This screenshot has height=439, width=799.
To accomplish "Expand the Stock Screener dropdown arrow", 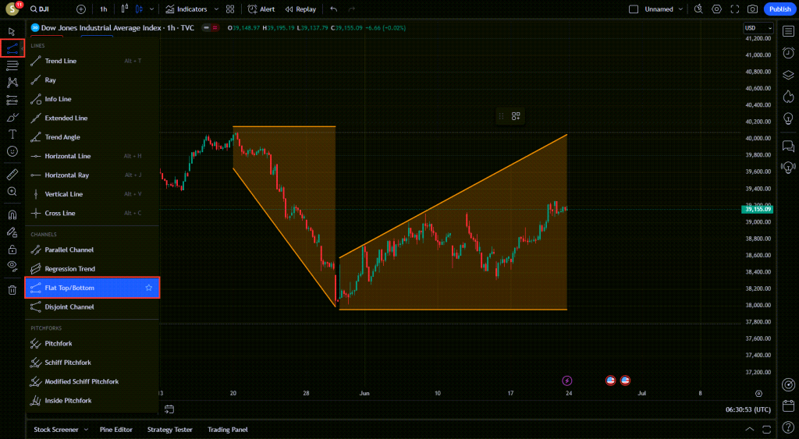I will point(86,430).
